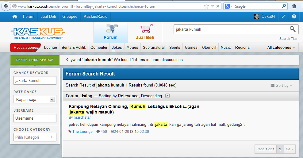Screen dimensions: 303x158
Task: Select Hot categories tab
Action: [26, 47]
